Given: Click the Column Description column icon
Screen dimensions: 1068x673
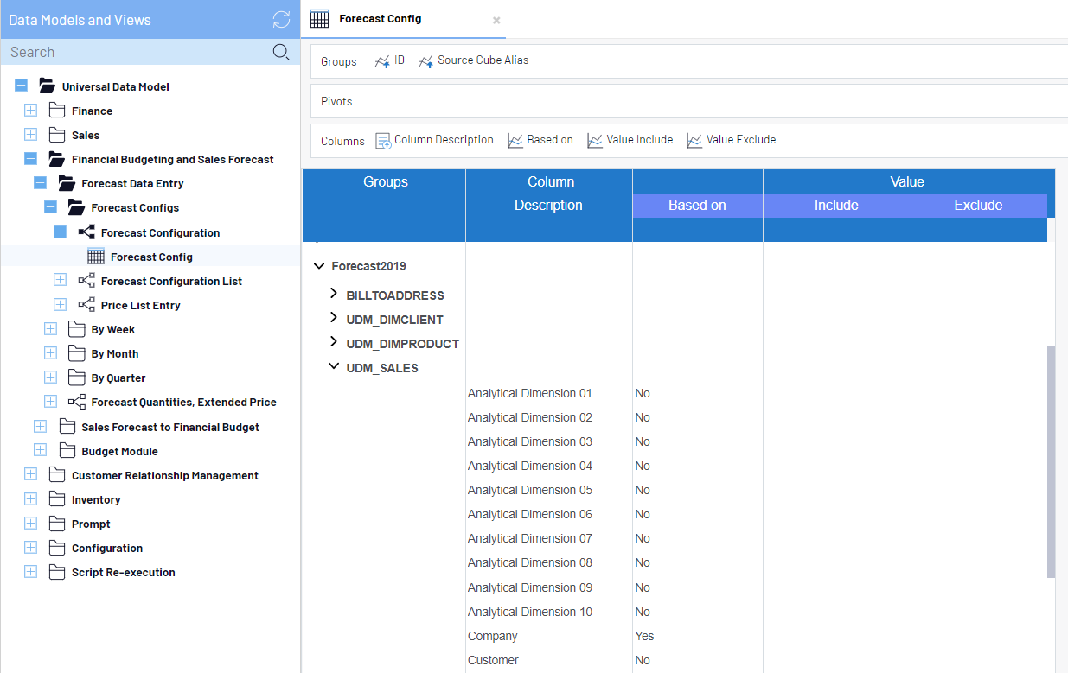Looking at the screenshot, I should (x=383, y=141).
